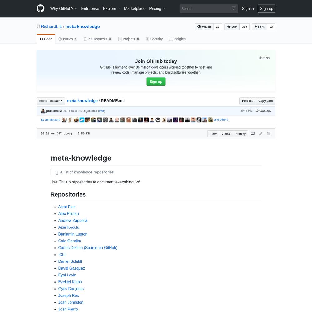Open Enterprise in the header
312x312 pixels.
pyautogui.click(x=90, y=8)
